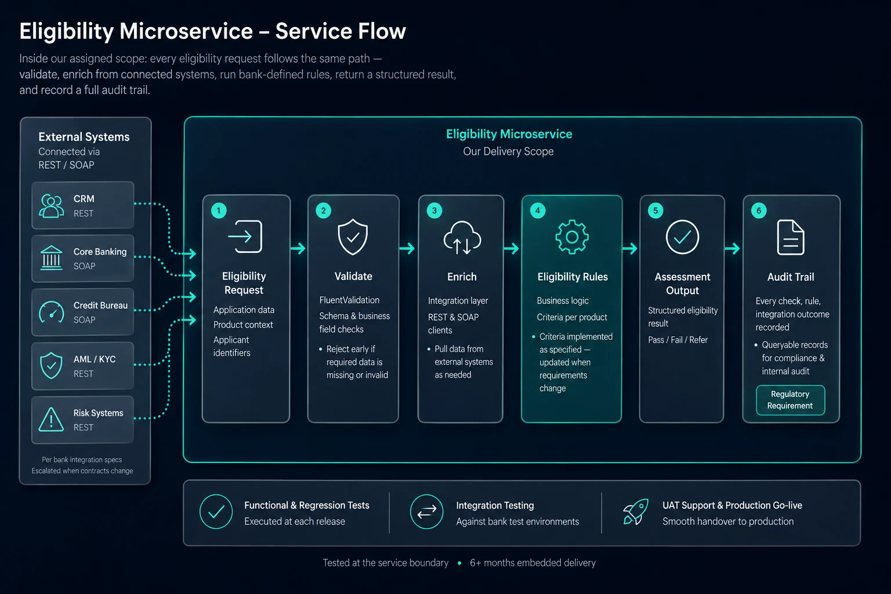
Task: Click the 'CRM' label
Action: click(84, 198)
